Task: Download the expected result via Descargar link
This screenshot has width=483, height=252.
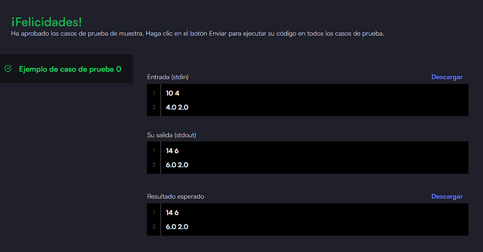Action: click(447, 196)
